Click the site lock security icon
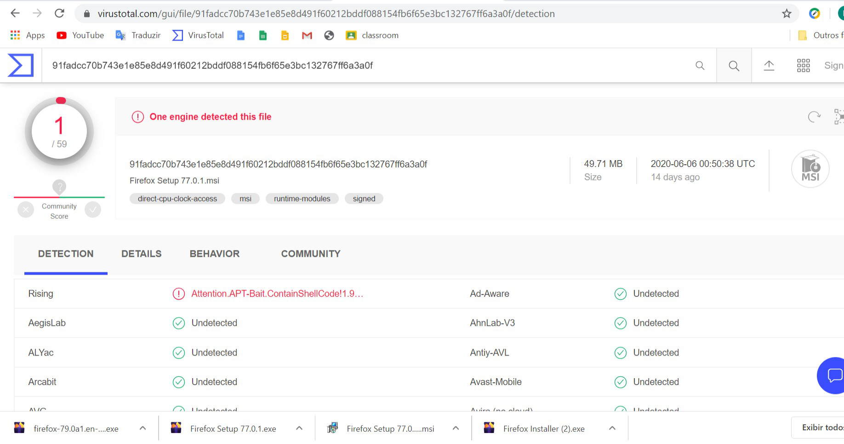The width and height of the screenshot is (844, 444). click(86, 14)
